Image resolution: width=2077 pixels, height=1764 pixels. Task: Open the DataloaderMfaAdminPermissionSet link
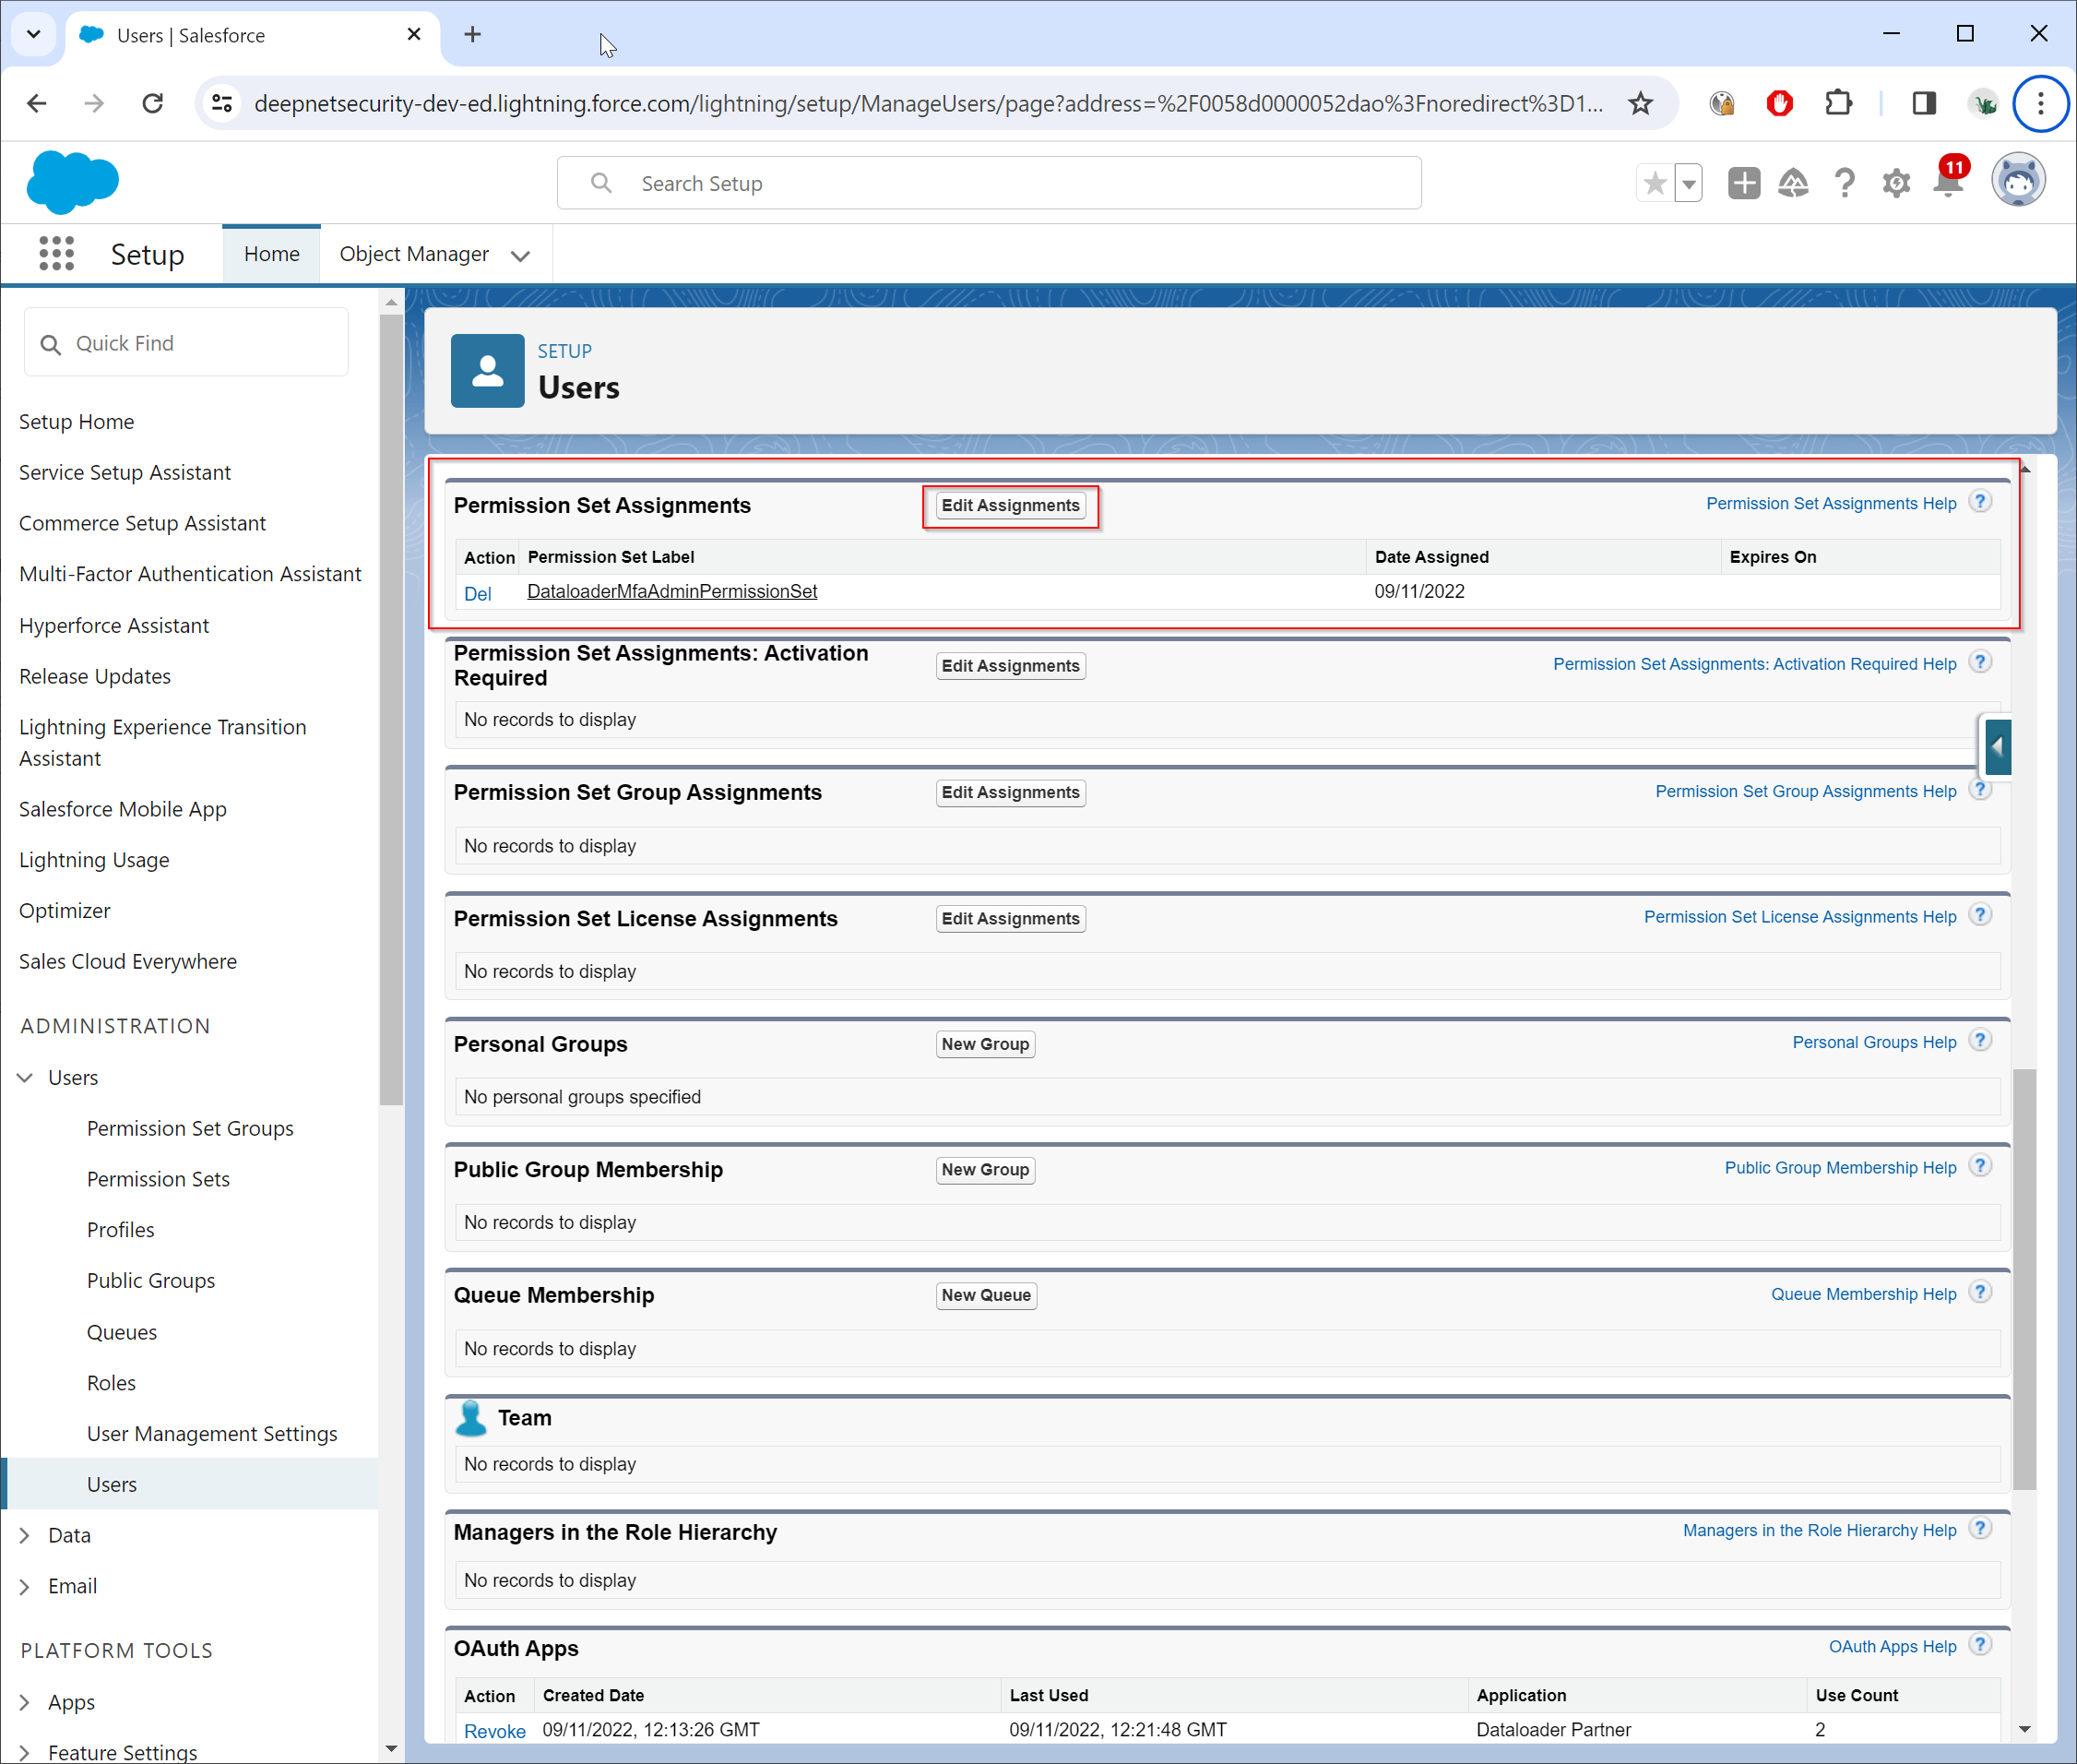(x=671, y=591)
